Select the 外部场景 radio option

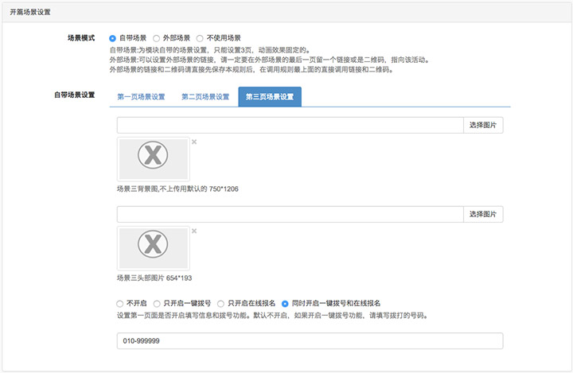tap(156, 38)
